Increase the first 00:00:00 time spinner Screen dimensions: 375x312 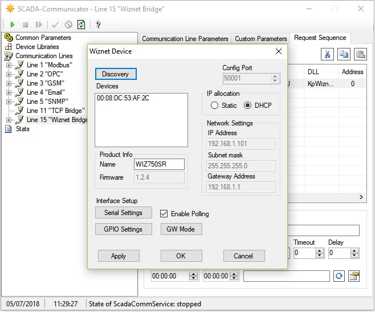click(x=193, y=273)
